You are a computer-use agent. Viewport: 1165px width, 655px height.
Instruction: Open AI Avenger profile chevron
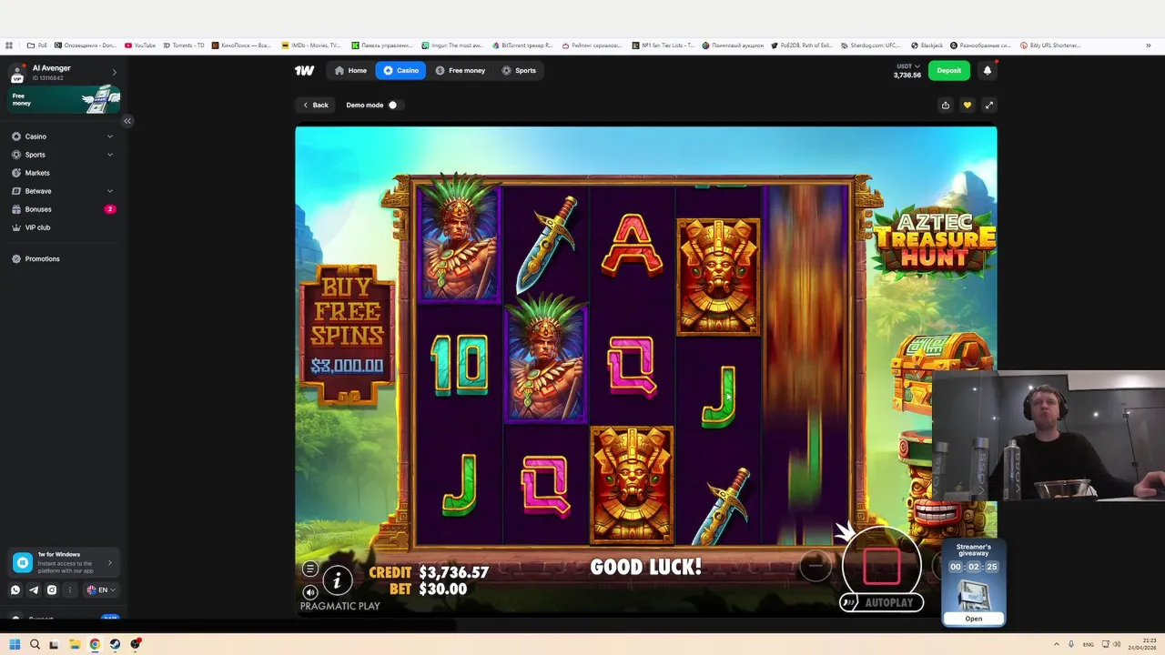pos(114,72)
